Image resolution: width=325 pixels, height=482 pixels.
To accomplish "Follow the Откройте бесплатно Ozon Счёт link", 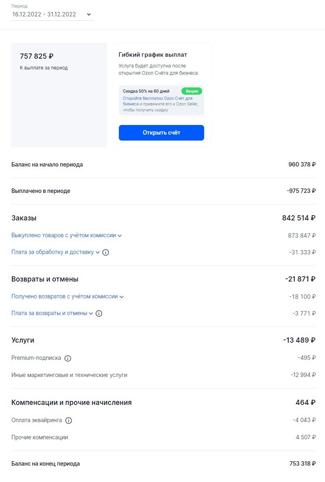I will [x=158, y=98].
